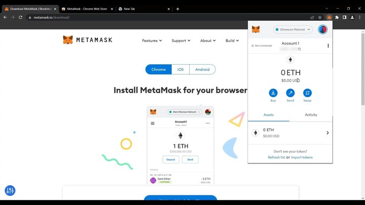Click the 0 ETH asset row

click(x=290, y=133)
